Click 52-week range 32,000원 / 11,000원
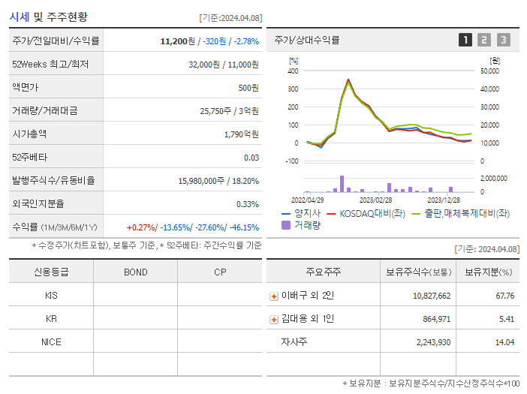The image size is (527, 394). [x=224, y=65]
